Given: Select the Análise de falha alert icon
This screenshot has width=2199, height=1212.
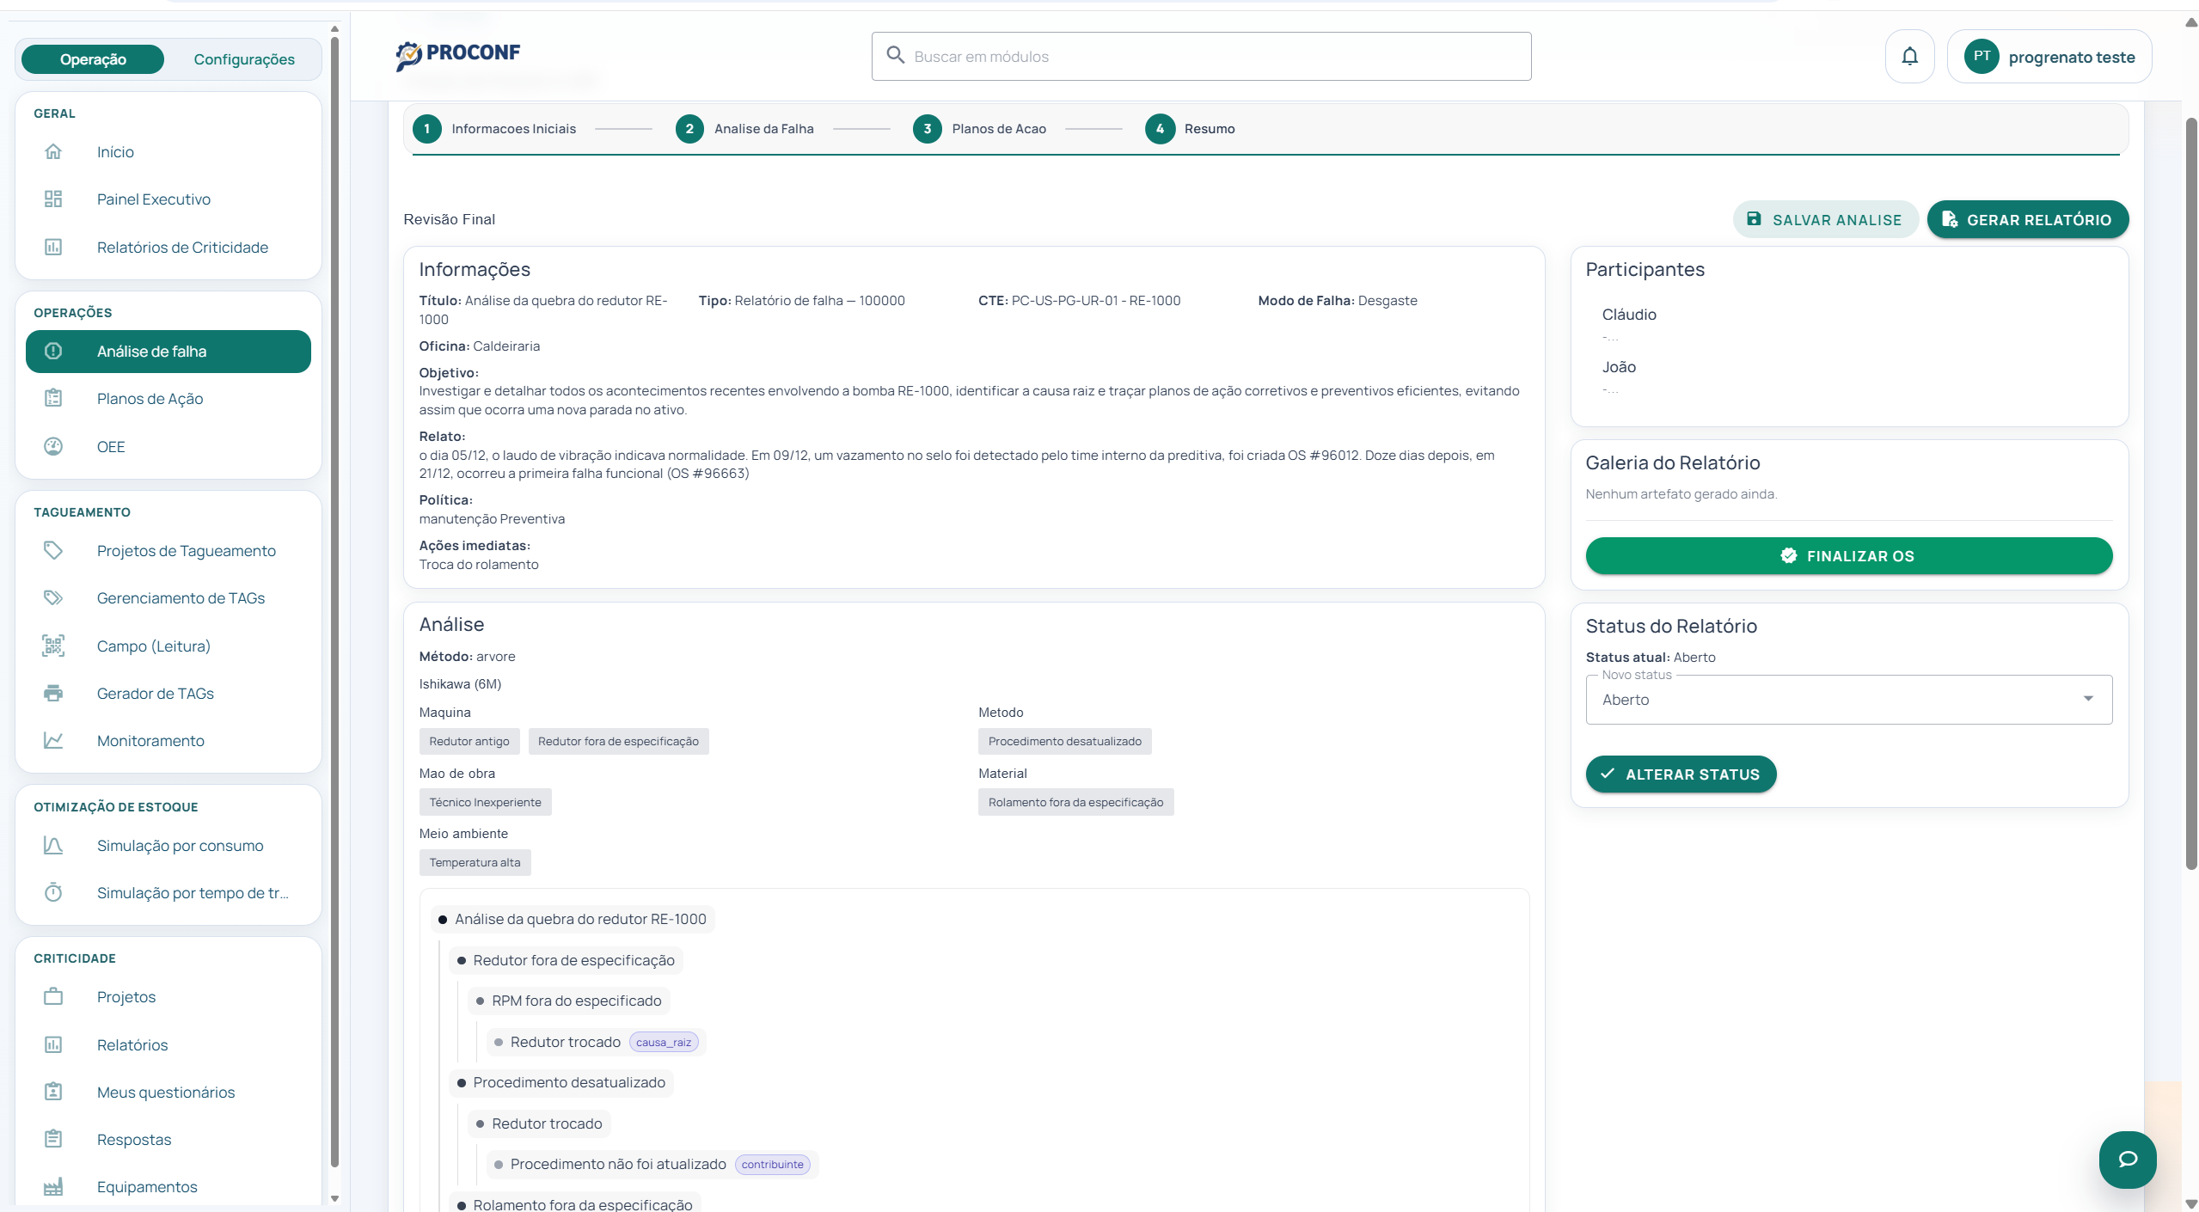Looking at the screenshot, I should click(53, 351).
